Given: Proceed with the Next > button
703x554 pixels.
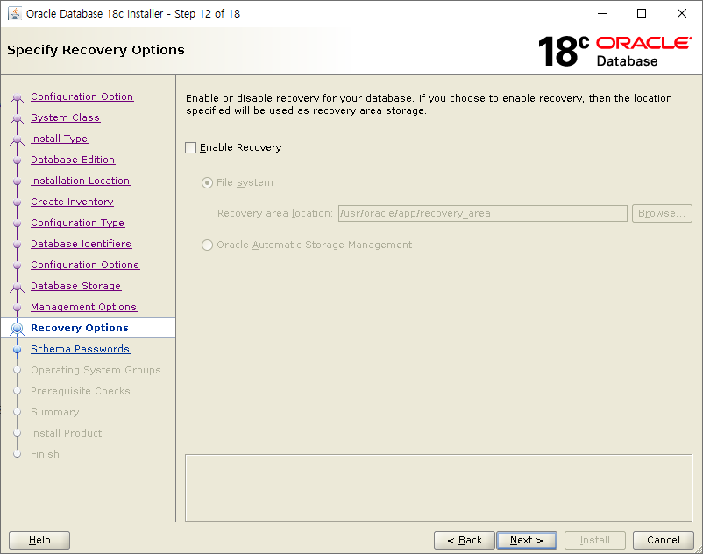Looking at the screenshot, I should pyautogui.click(x=527, y=540).
